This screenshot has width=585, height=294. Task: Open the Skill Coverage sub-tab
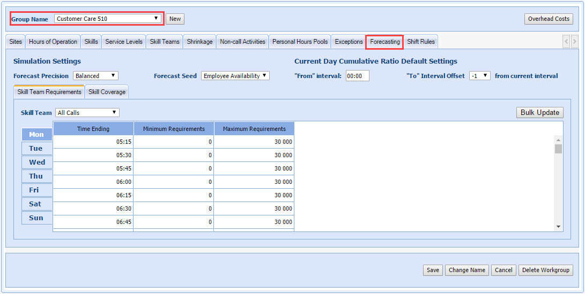click(x=107, y=92)
